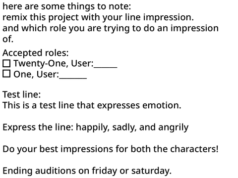Click the word 'characters!' in the text
Viewport: 238px width, 178px height.
click(x=194, y=149)
